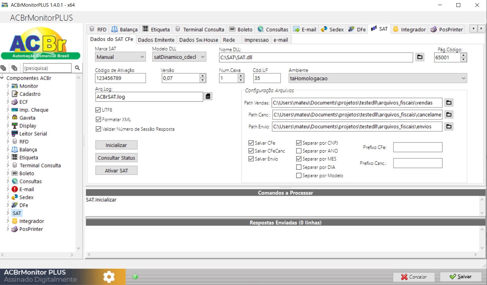Screen dimensions: 487x285
Task: Enable Separar por ANO
Action: tap(299, 151)
